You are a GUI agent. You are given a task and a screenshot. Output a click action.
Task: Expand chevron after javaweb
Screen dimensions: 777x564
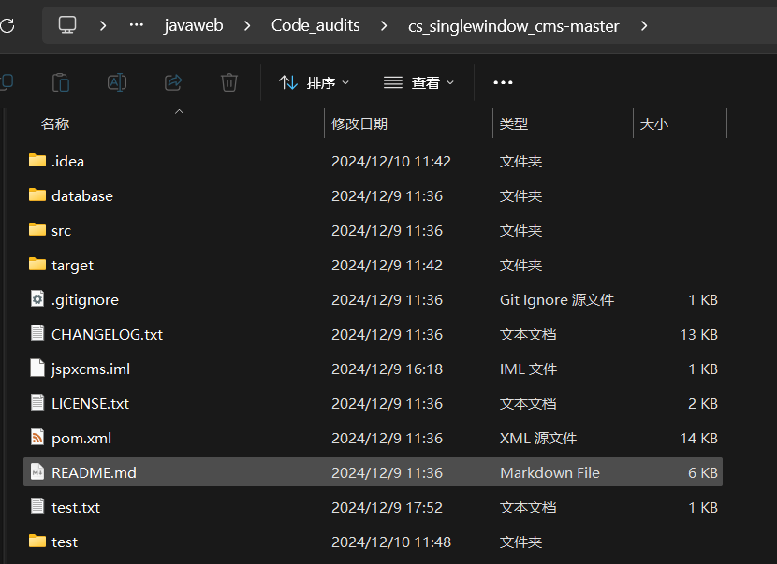tap(247, 25)
